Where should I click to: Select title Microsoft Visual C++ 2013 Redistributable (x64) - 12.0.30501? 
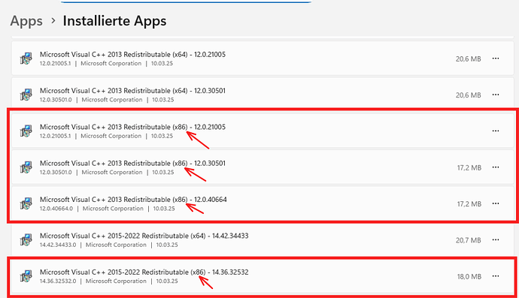[132, 91]
